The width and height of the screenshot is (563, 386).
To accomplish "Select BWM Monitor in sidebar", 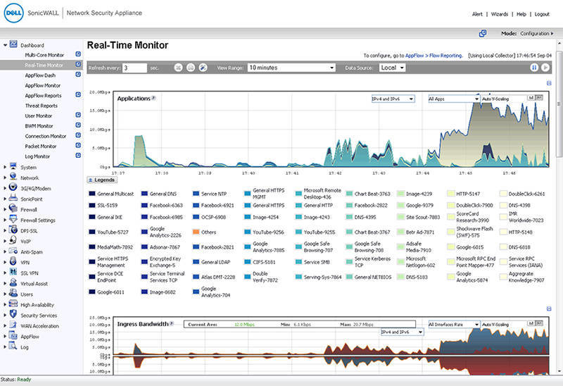I will pyautogui.click(x=39, y=126).
